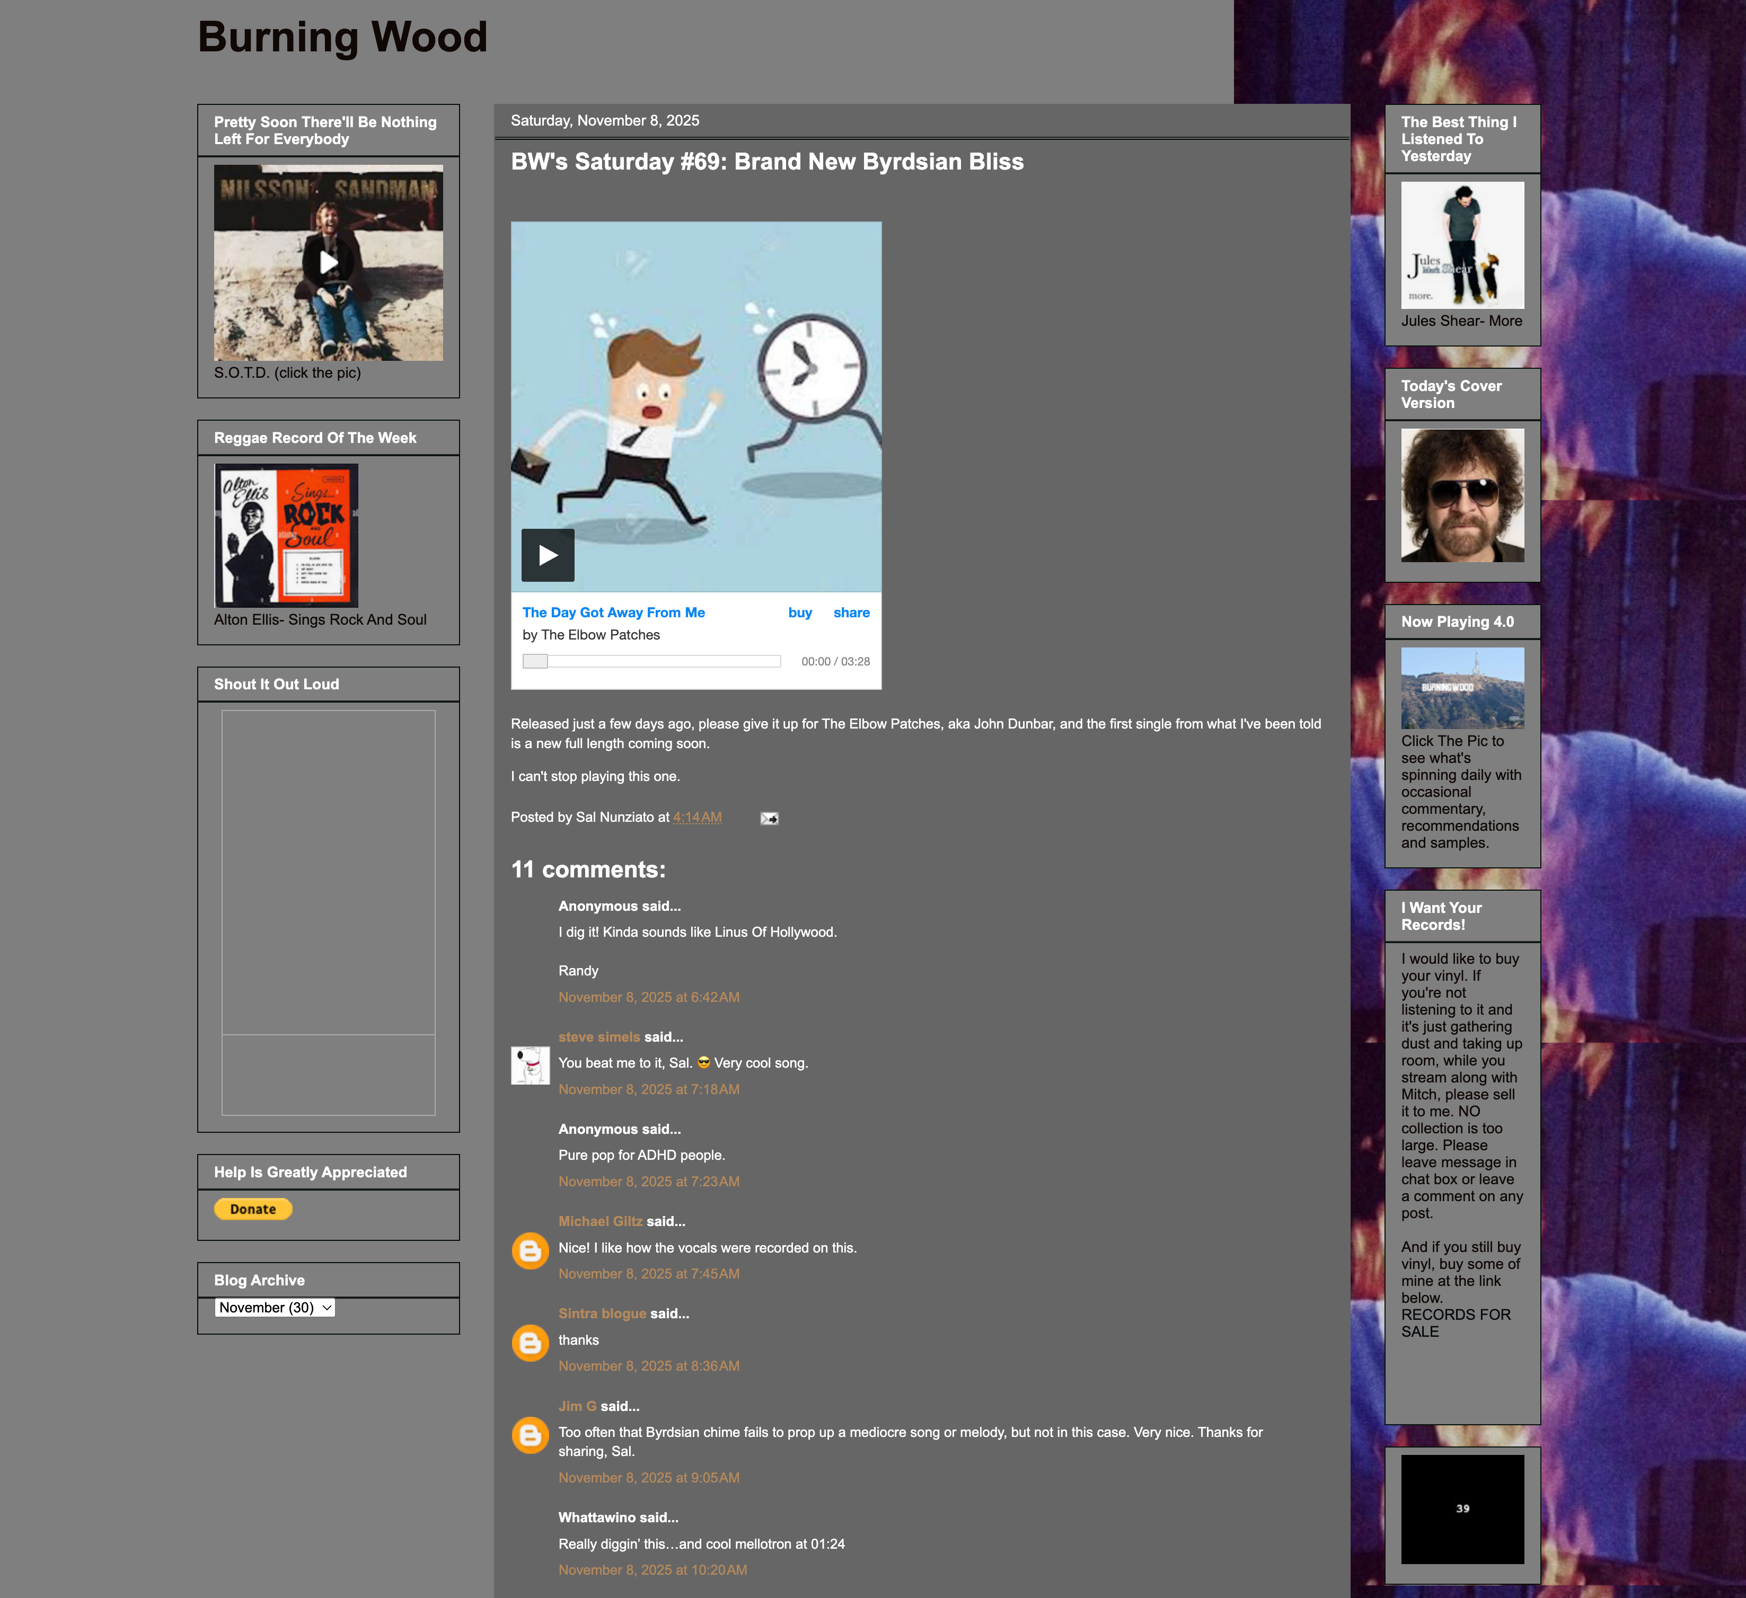Click the Bandcamp share link
Viewport: 1746px width, 1598px height.
(x=851, y=613)
